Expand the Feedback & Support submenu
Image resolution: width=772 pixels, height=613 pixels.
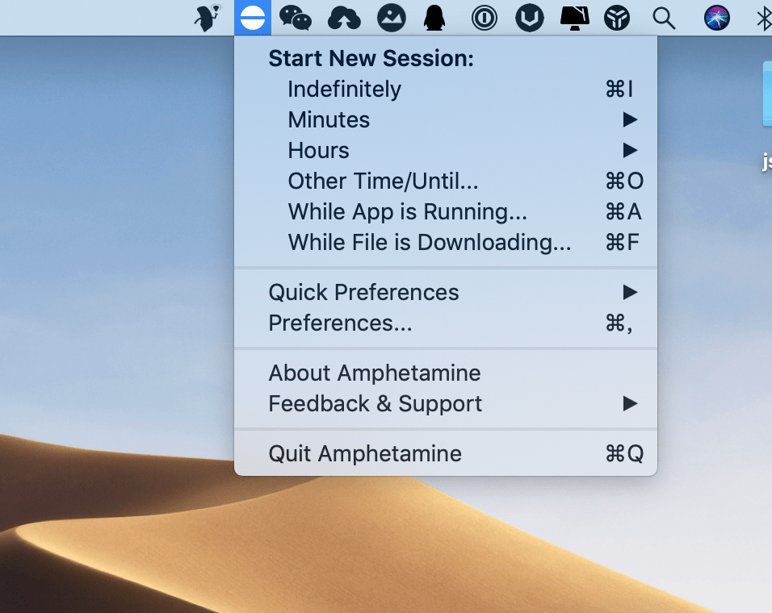tap(446, 403)
